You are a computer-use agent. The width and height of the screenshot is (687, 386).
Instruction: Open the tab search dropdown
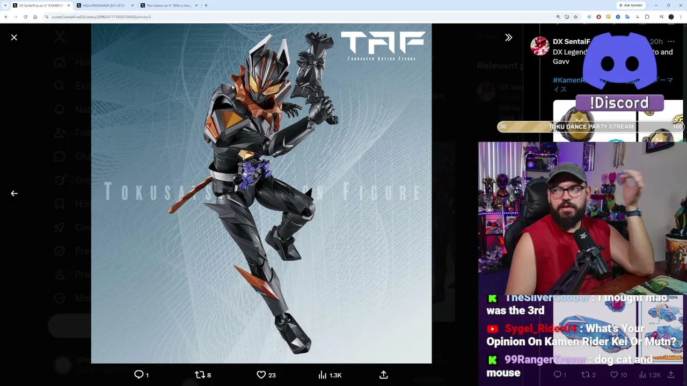6,5
